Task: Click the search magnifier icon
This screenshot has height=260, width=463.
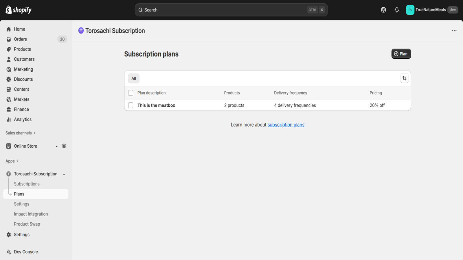Action: point(140,10)
